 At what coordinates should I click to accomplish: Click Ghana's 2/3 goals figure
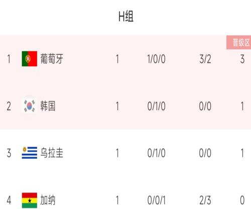pos(205,200)
